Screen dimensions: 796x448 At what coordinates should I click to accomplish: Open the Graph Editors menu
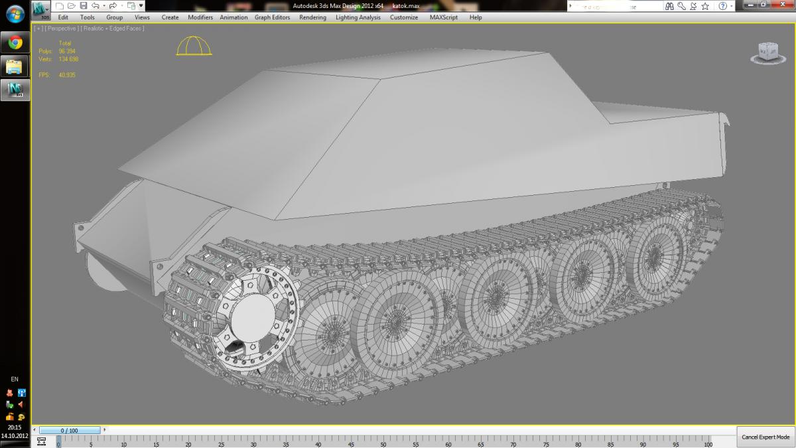[x=273, y=17]
